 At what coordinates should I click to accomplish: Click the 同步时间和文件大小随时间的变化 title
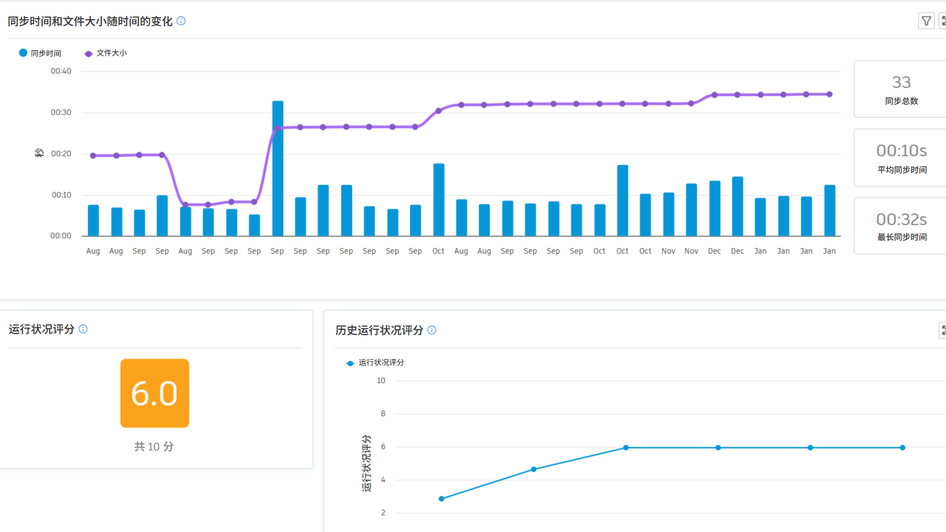pyautogui.click(x=90, y=21)
